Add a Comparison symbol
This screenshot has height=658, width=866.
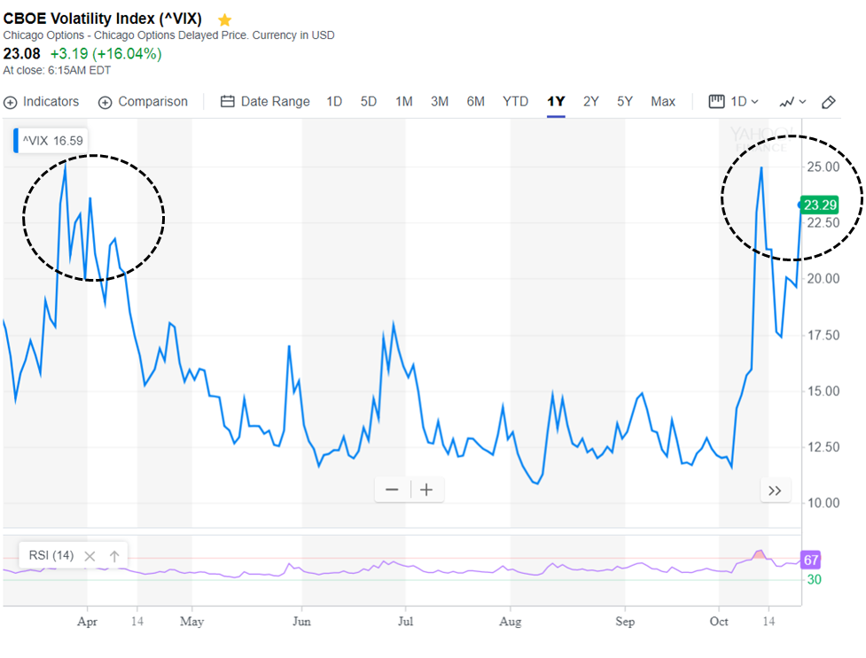point(143,101)
